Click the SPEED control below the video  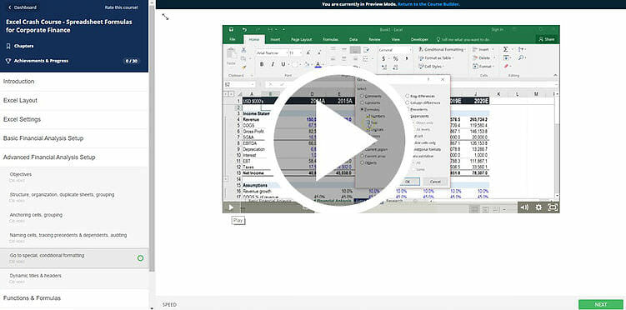point(169,305)
